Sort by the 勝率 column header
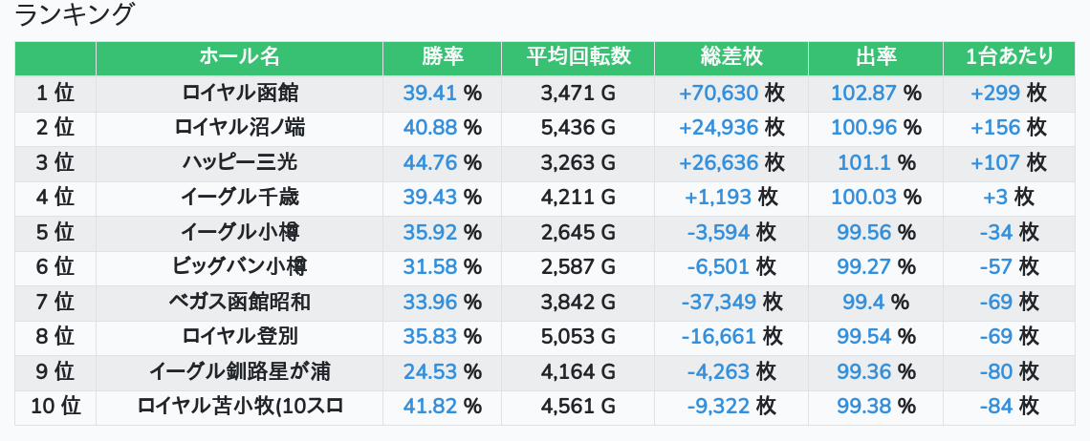 (442, 57)
